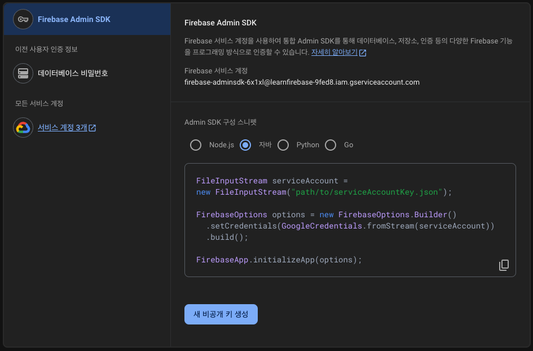
Task: Click the external-link icon after 서비스 계정 3개
Action: [x=92, y=128]
